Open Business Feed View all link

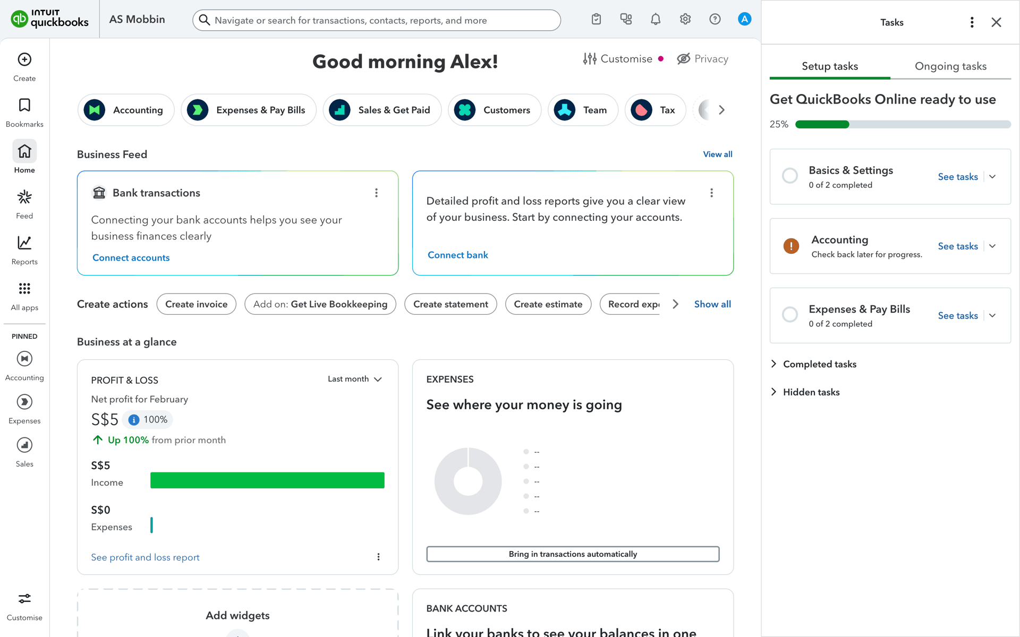718,154
